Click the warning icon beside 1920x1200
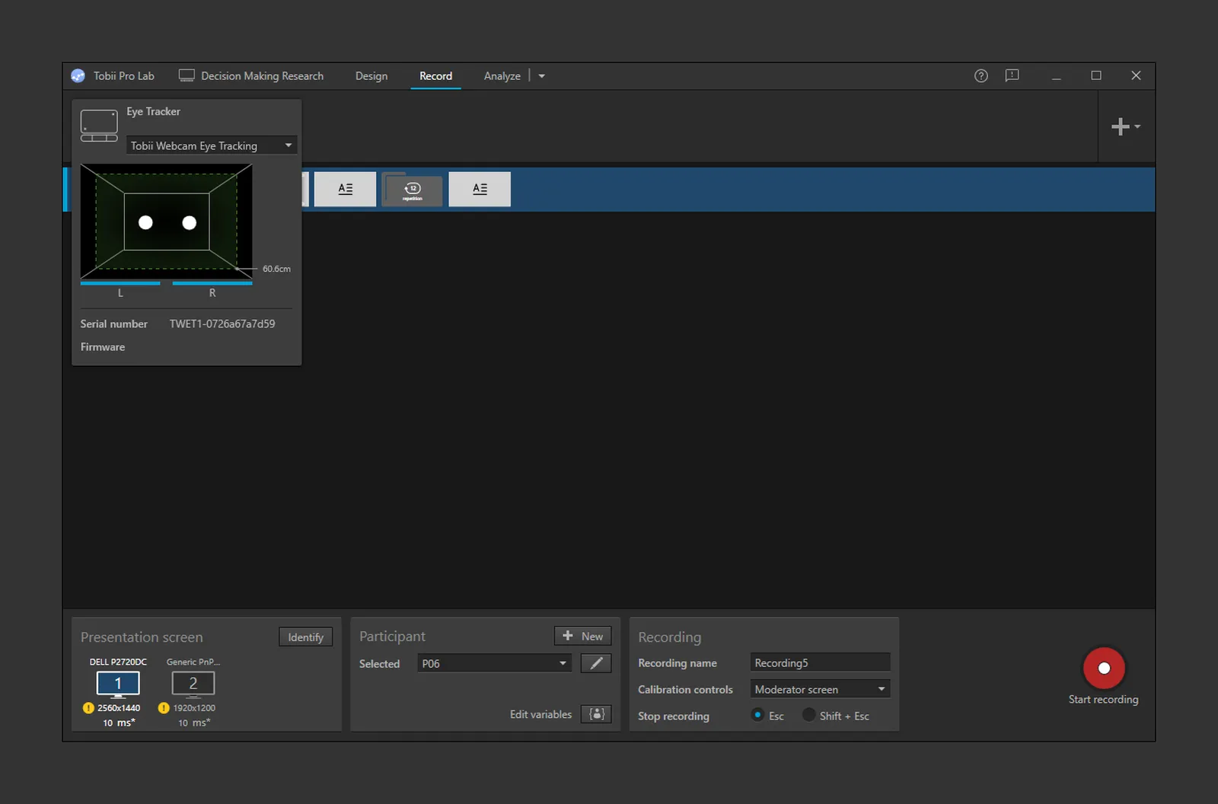1218x804 pixels. coord(164,708)
